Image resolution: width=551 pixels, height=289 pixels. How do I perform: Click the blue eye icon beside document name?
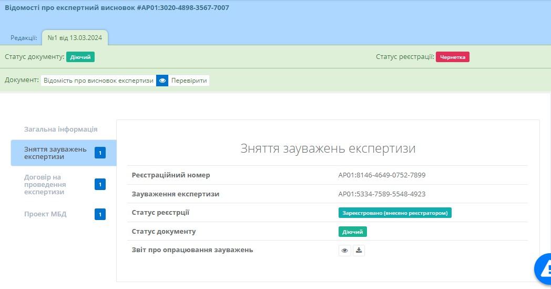162,81
